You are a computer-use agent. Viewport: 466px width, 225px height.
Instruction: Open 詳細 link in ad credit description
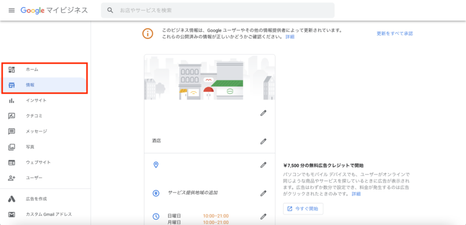(356, 194)
